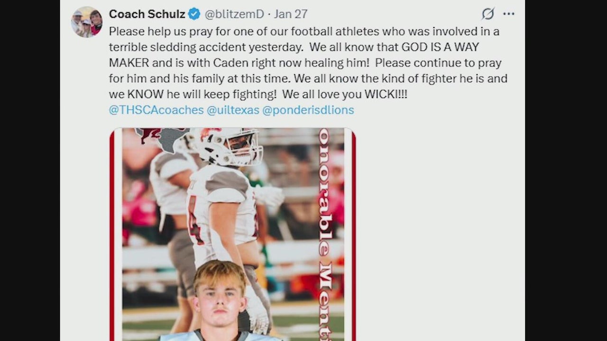607x341 pixels.
Task: Click the blond player's portrait face
Action: pos(220,296)
